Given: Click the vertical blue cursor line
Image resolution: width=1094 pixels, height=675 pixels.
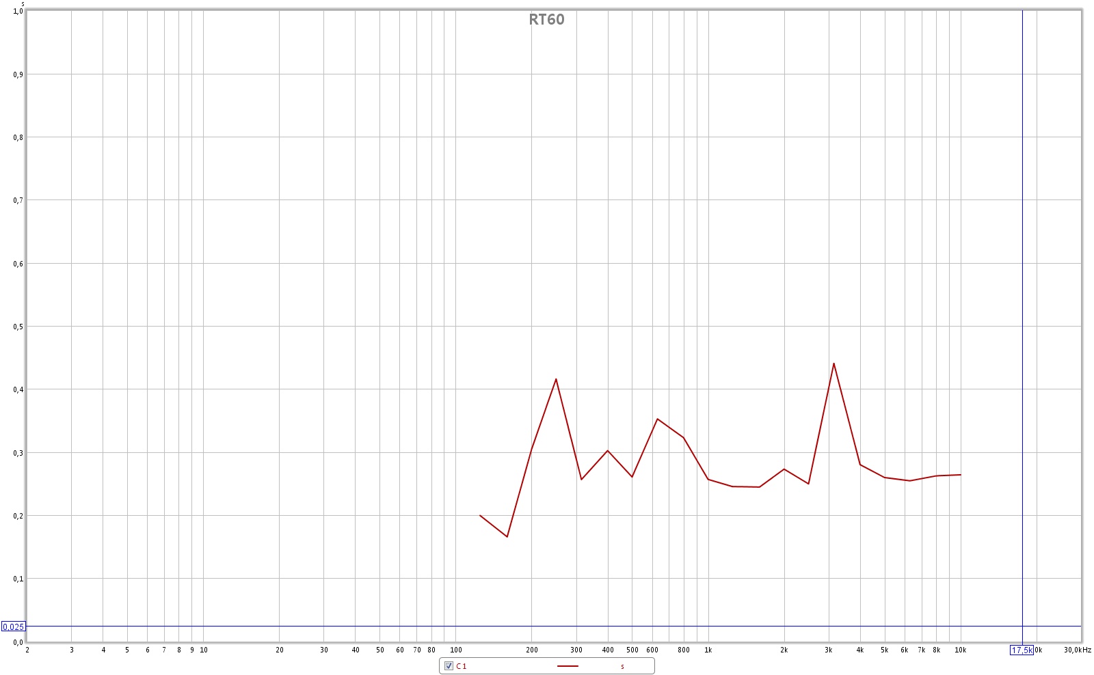Looking at the screenshot, I should (1022, 273).
